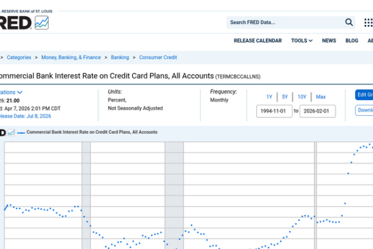Viewport: 373px width, 249px height.
Task: Click the end date field 2026-02-01
Action: [x=318, y=111]
